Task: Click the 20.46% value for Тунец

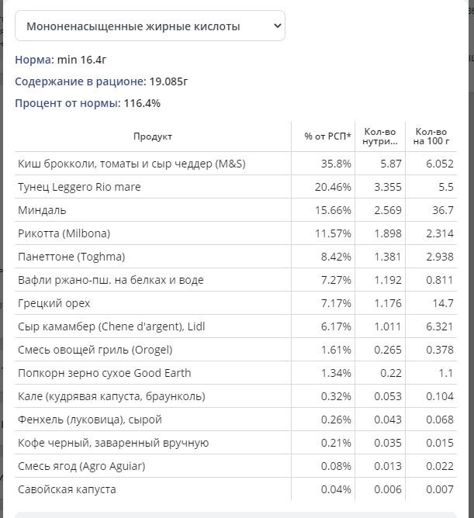Action: 333,187
